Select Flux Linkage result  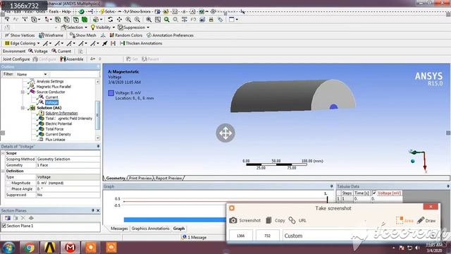click(55, 140)
